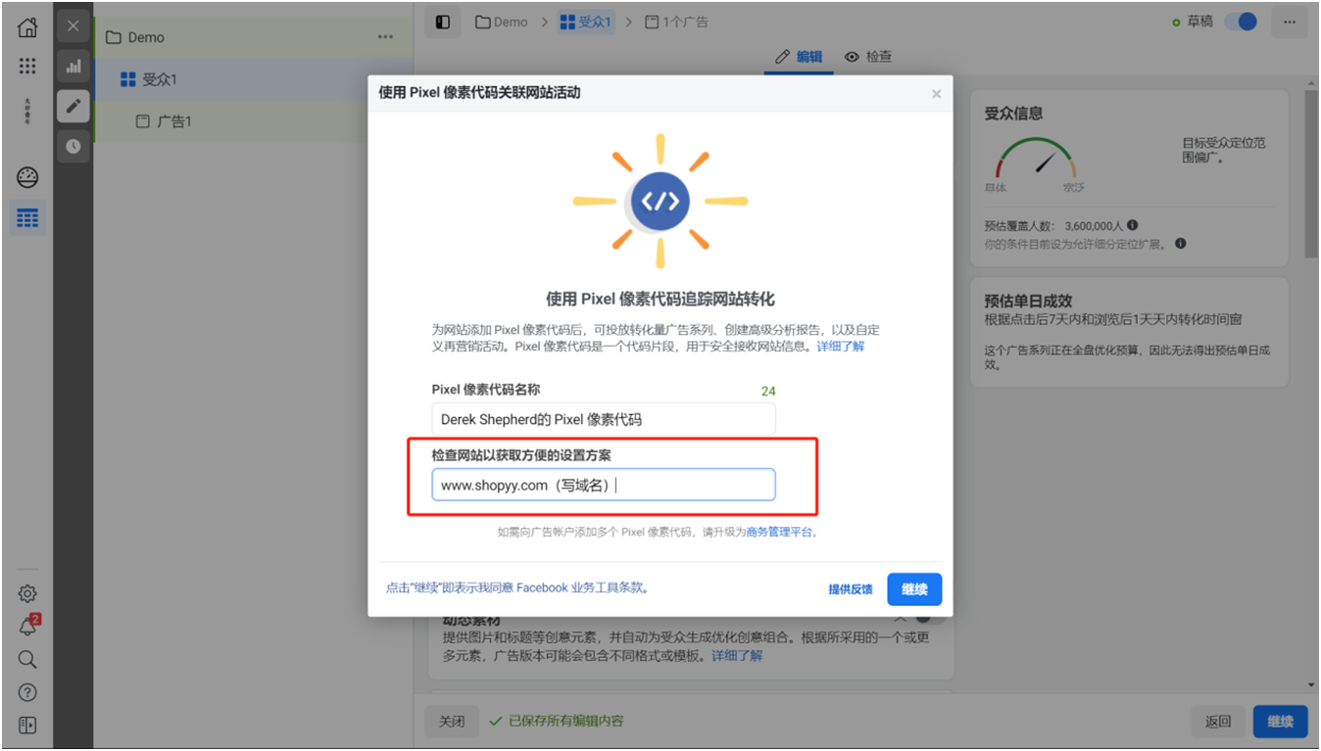Screen dimensions: 1321x751
Task: Select the pencil edit tool in left toolbar
Action: tap(73, 106)
